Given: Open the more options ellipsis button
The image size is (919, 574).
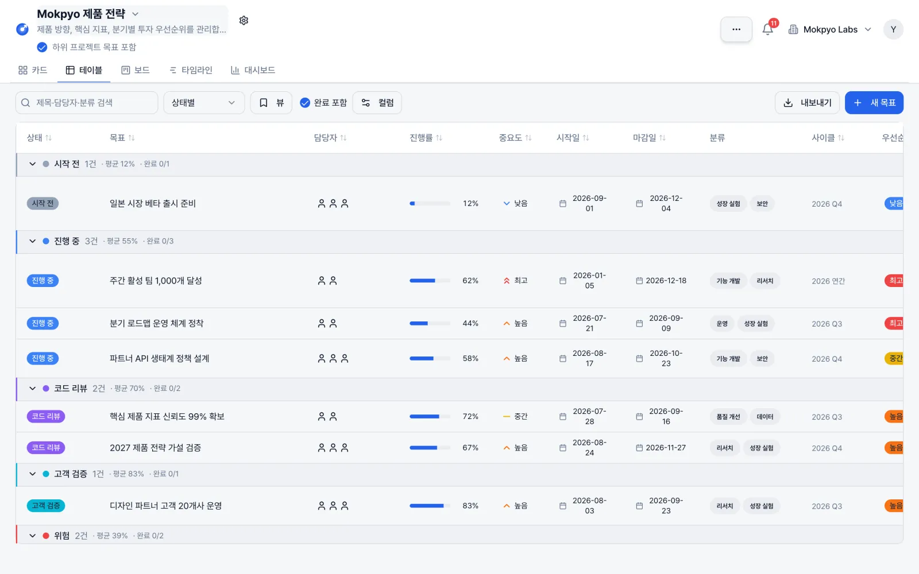Looking at the screenshot, I should point(736,29).
